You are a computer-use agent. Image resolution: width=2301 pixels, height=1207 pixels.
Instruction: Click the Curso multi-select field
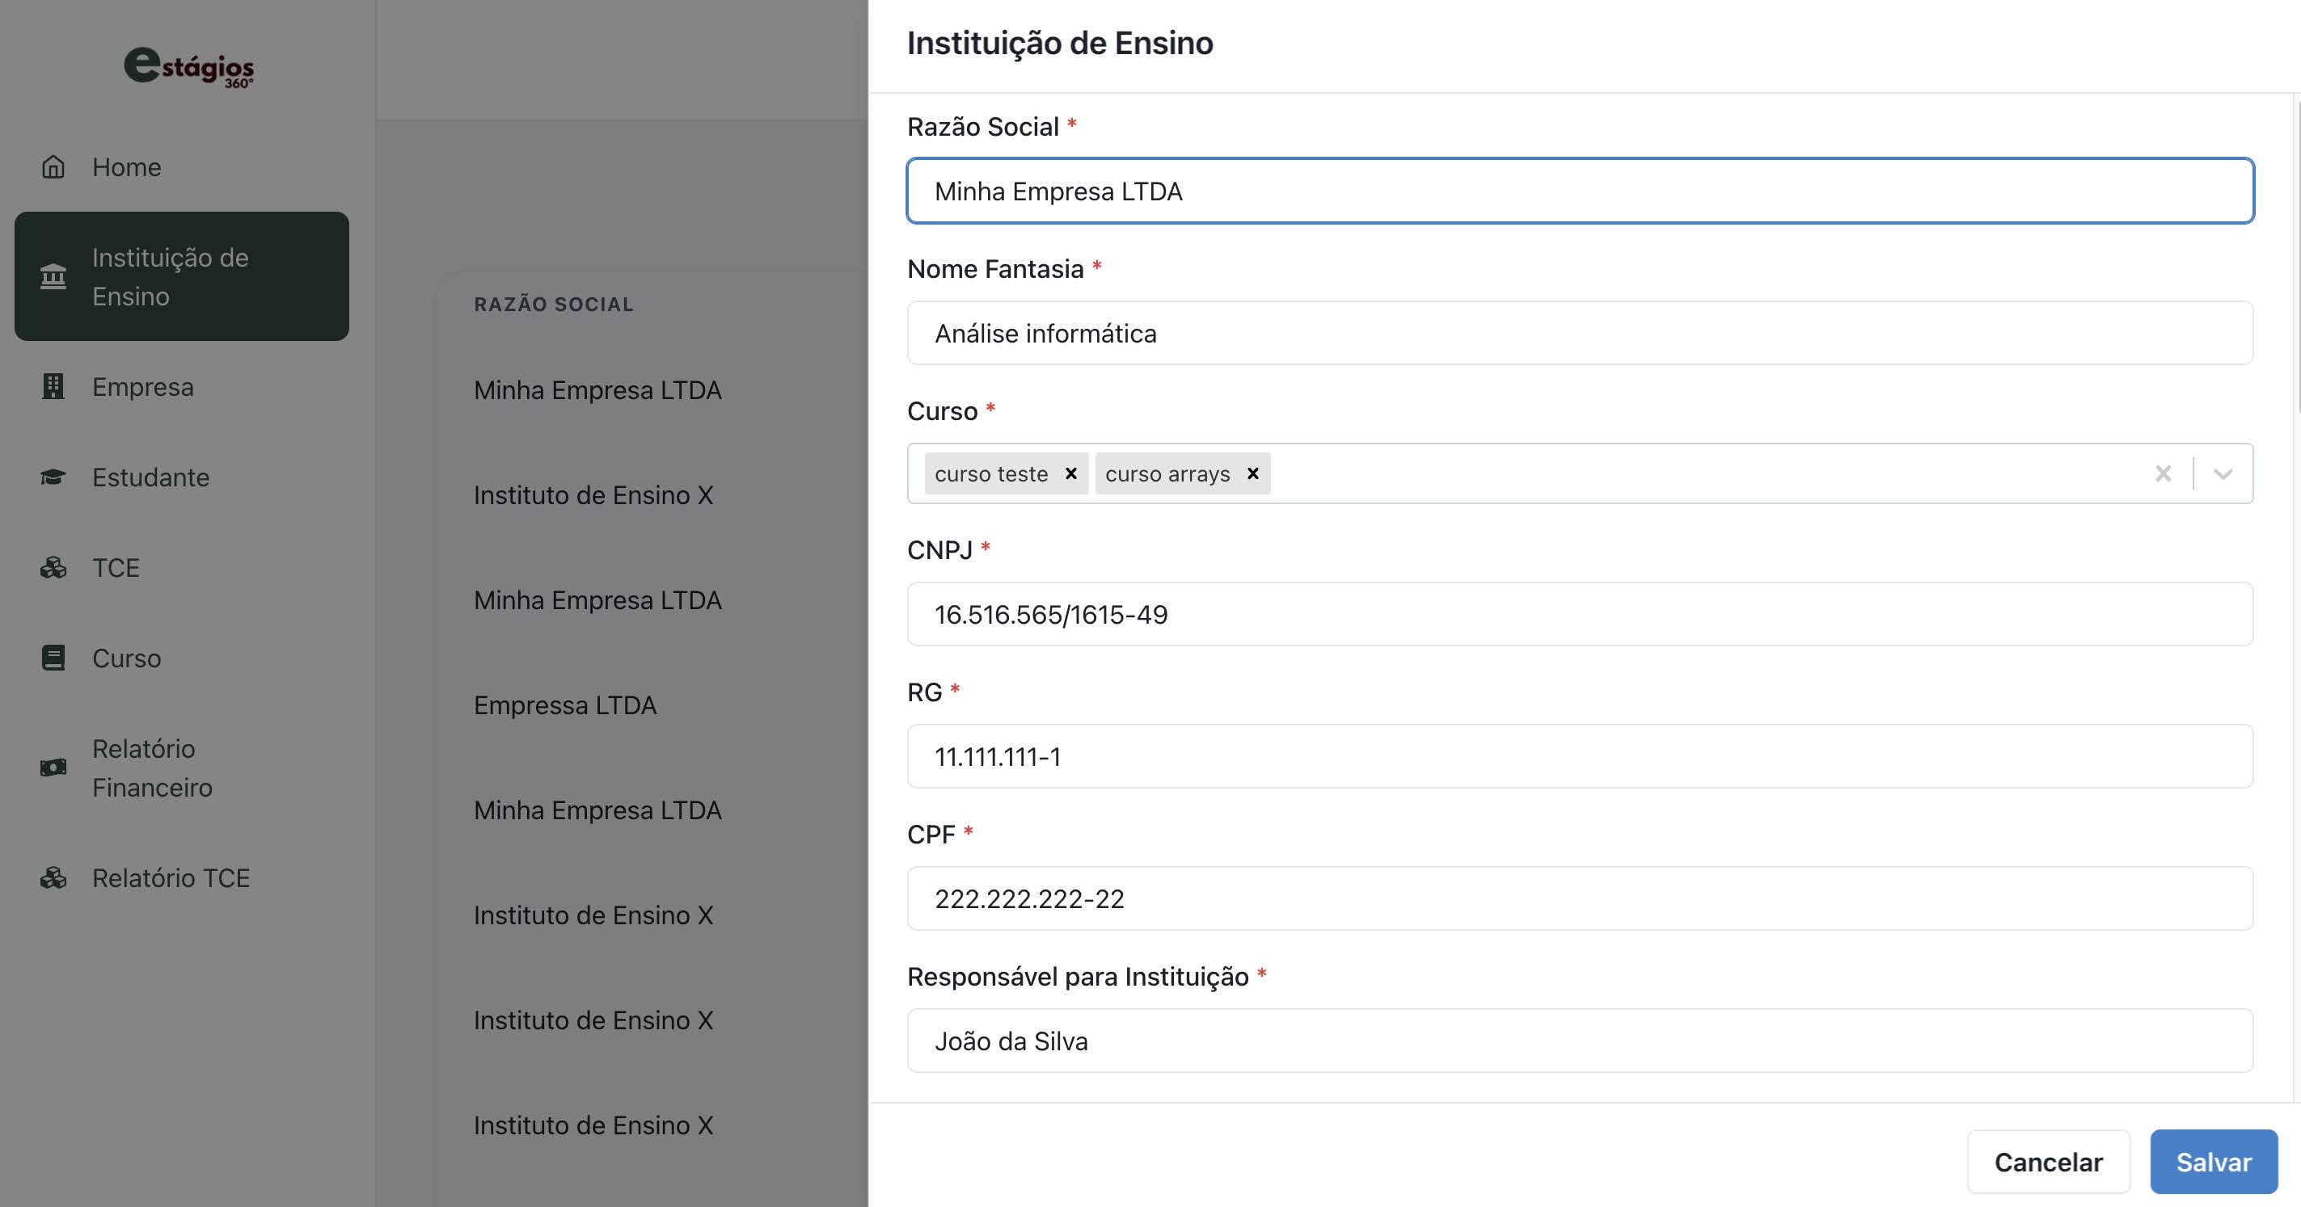(x=1580, y=473)
